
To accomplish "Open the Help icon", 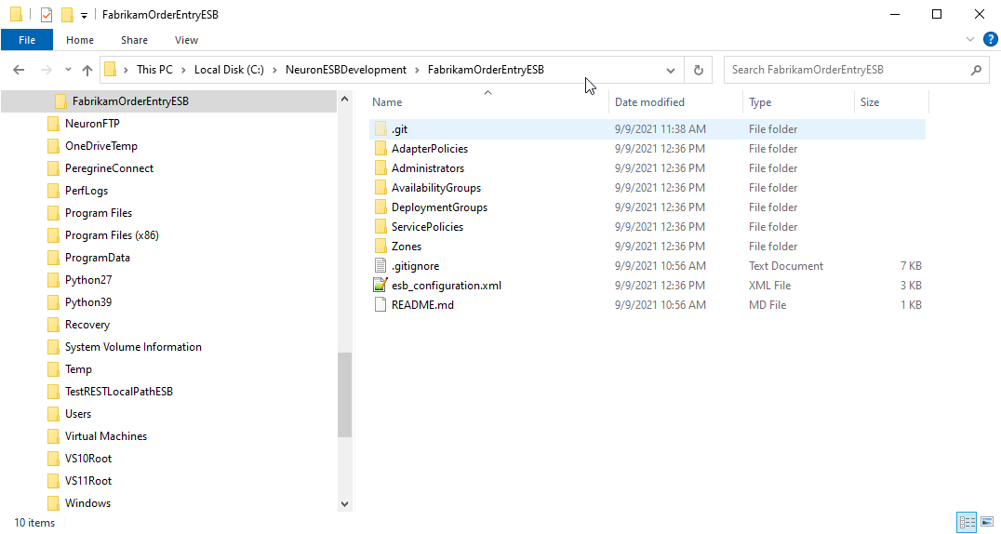I will click(x=990, y=40).
